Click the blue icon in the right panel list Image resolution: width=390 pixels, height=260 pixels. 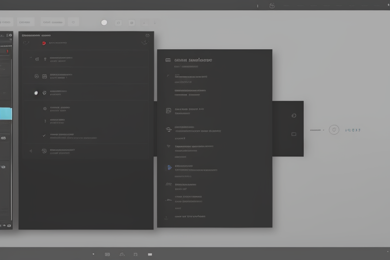pyautogui.click(x=169, y=167)
